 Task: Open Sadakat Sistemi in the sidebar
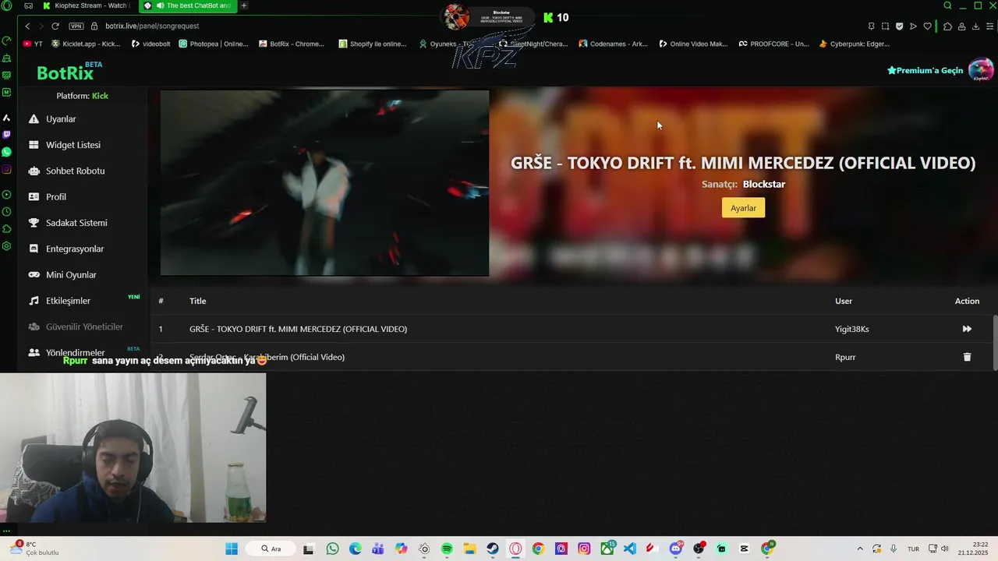point(69,223)
